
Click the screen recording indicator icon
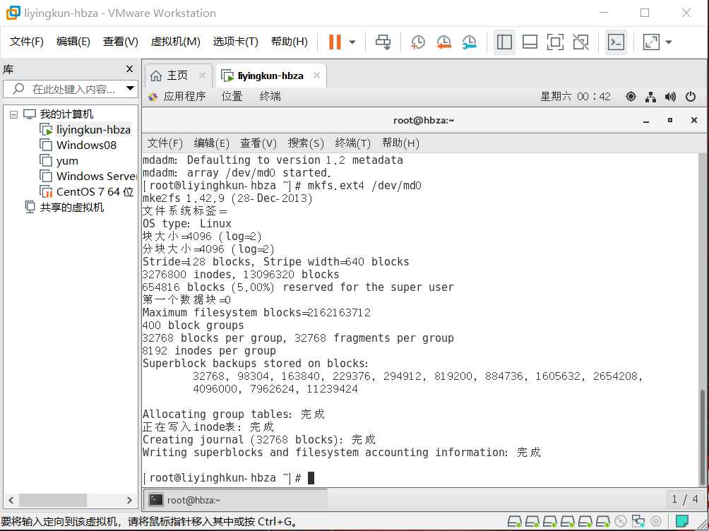point(631,96)
